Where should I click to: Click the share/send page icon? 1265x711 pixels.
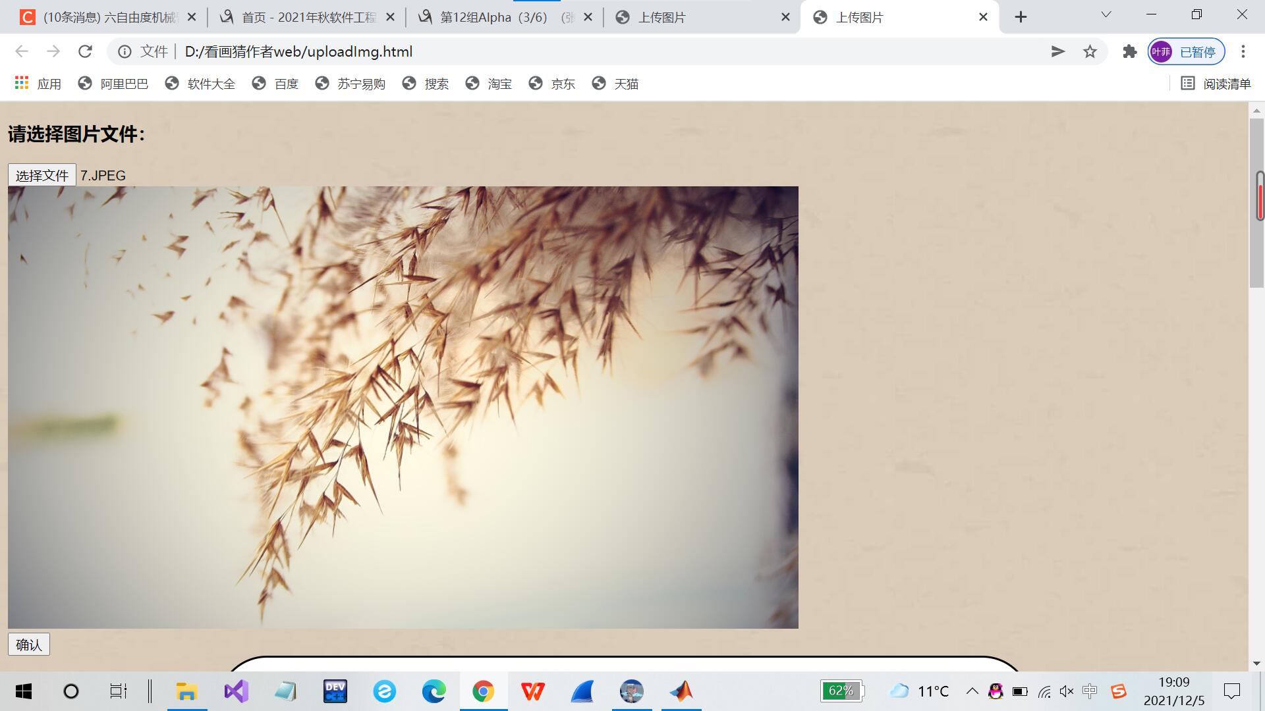(1057, 51)
